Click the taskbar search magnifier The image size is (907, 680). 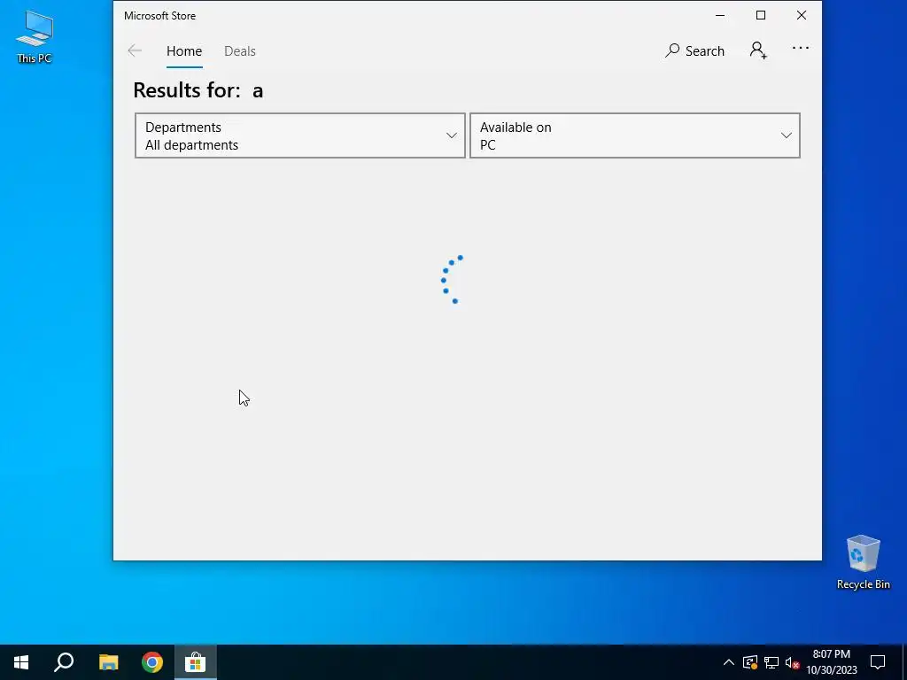[x=64, y=662]
